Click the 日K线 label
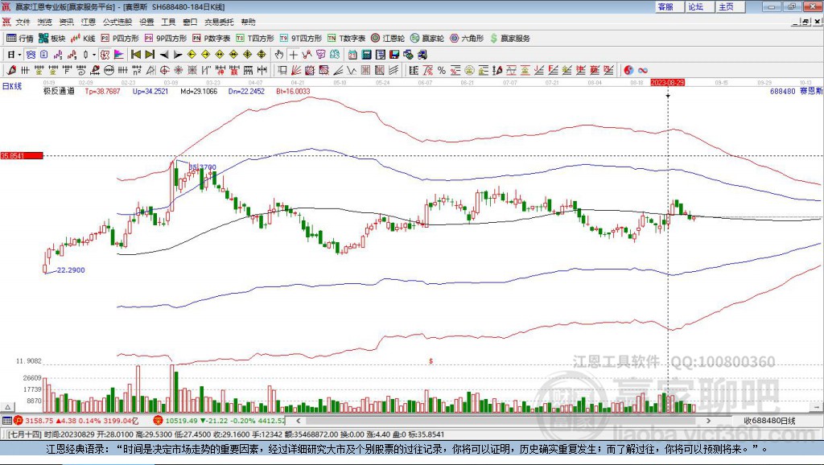The width and height of the screenshot is (824, 465). click(x=12, y=86)
